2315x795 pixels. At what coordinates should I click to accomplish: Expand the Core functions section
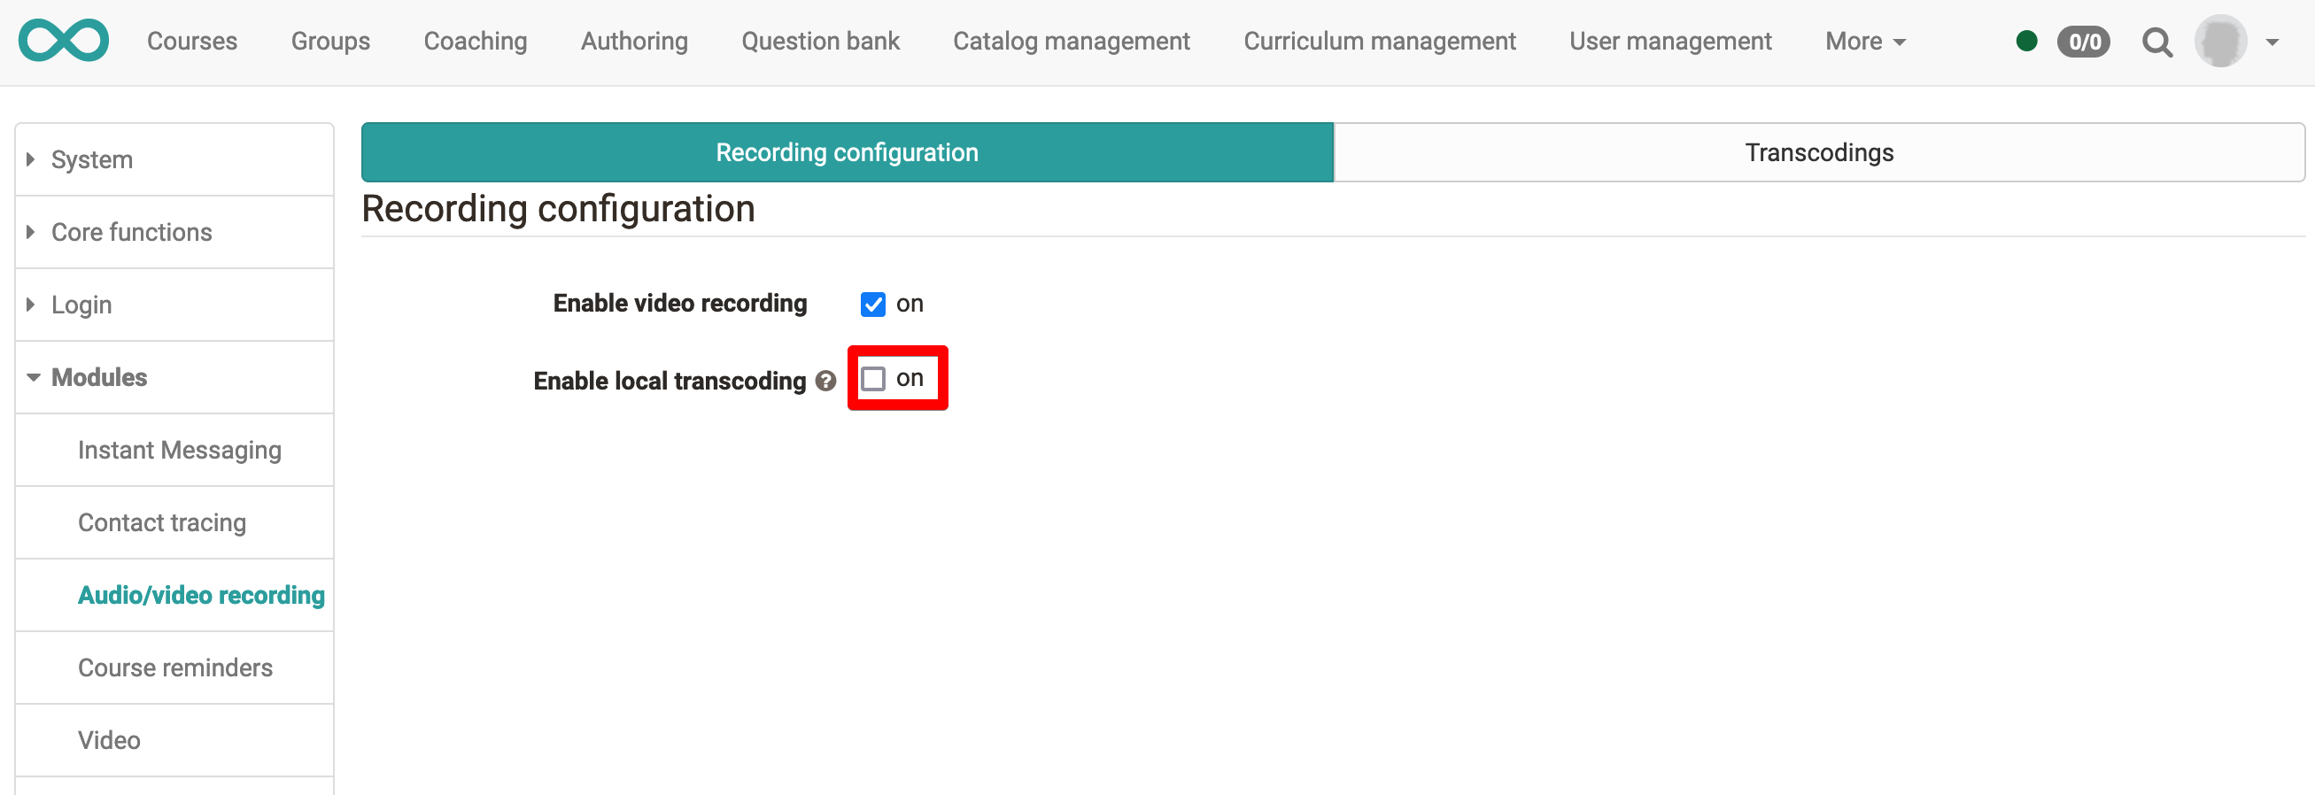(131, 233)
